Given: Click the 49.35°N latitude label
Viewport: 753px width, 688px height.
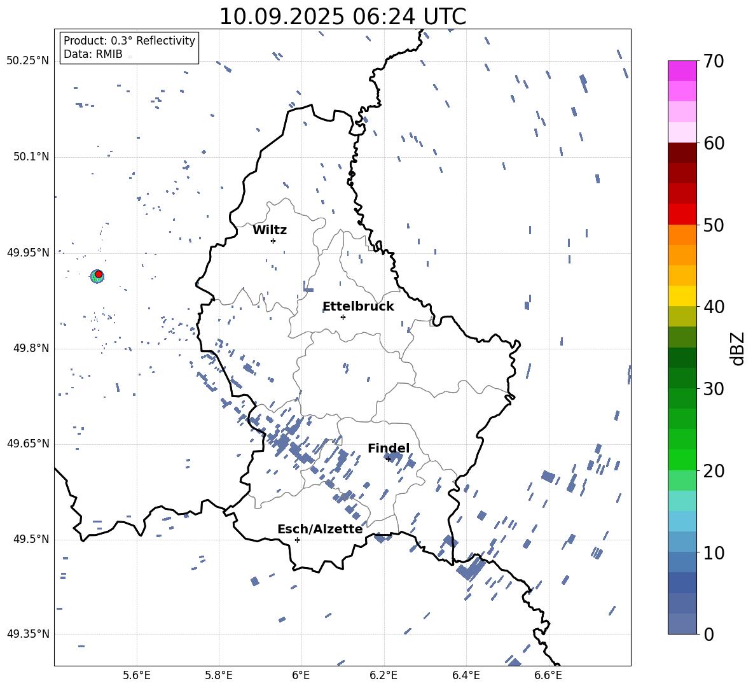Looking at the screenshot, I should (x=28, y=634).
